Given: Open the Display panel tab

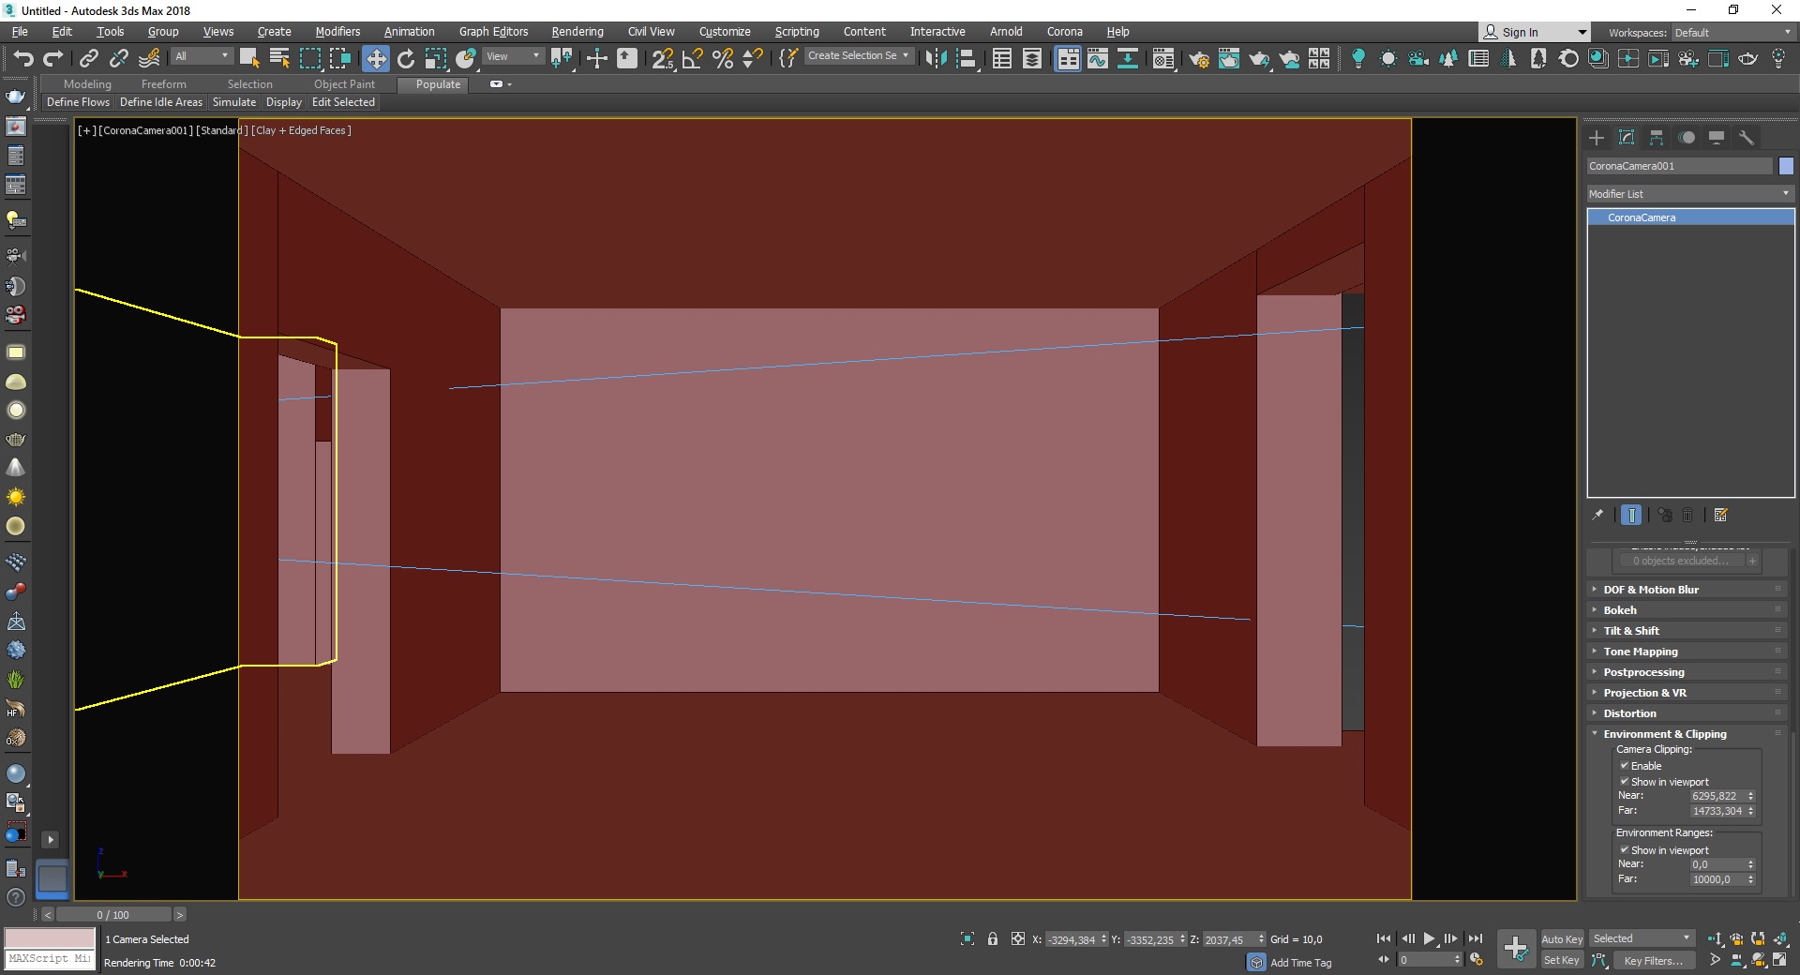Looking at the screenshot, I should tap(1717, 138).
